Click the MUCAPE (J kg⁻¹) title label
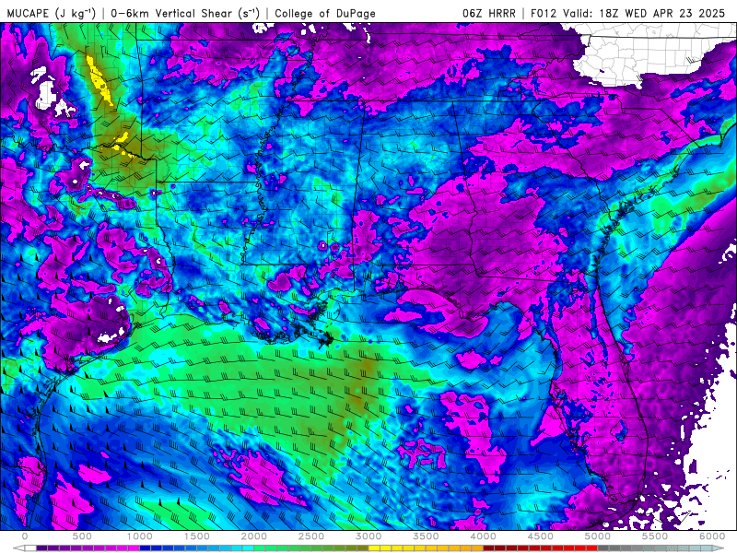The width and height of the screenshot is (737, 553). pyautogui.click(x=52, y=13)
